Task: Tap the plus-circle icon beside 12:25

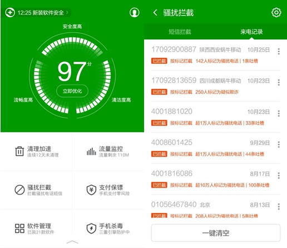Action: point(10,13)
